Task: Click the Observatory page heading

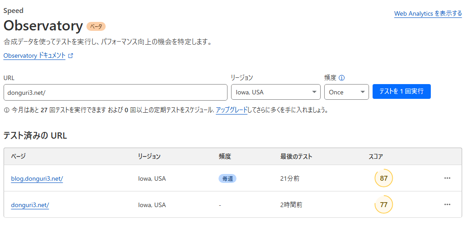Action: [43, 26]
